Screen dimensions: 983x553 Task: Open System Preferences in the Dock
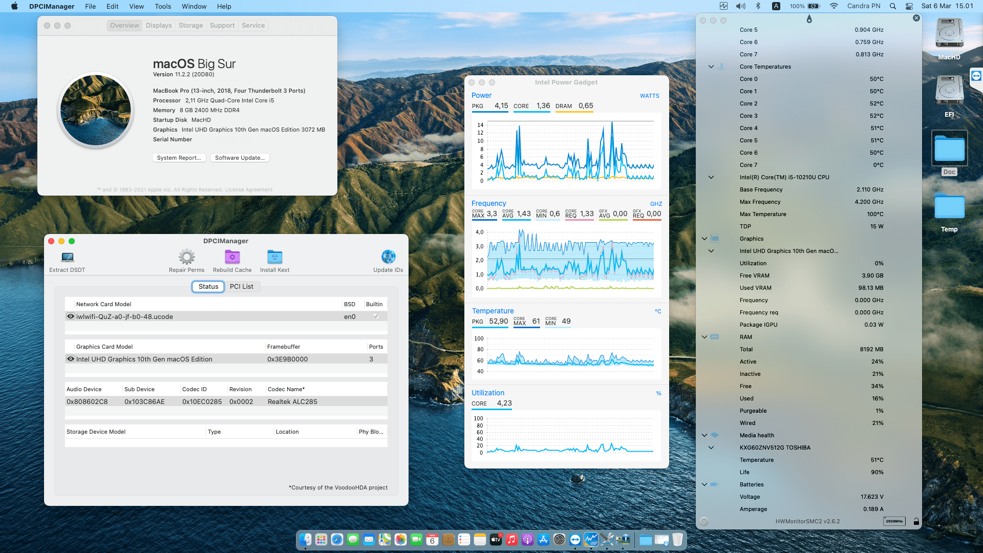click(x=559, y=540)
